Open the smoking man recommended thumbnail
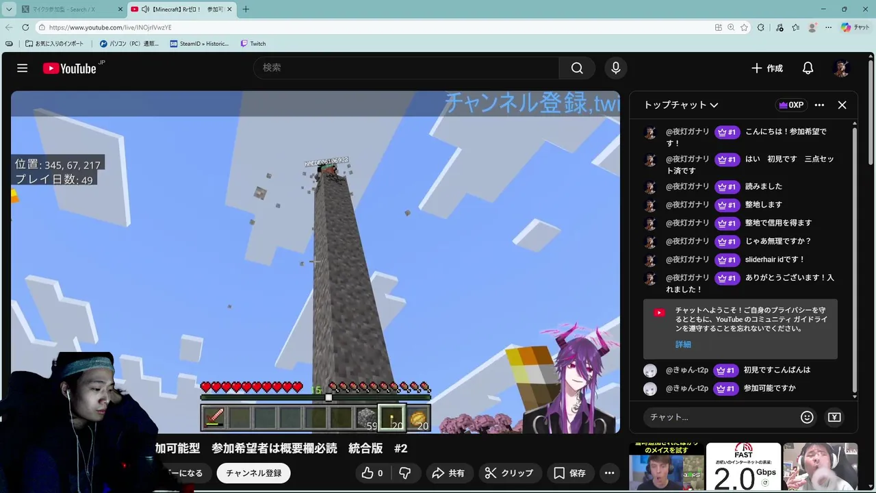 (821, 468)
